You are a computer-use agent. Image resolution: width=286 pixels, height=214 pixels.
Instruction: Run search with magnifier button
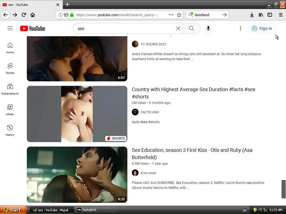192,28
